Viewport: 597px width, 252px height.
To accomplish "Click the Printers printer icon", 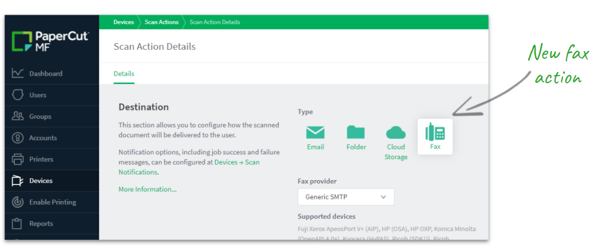I will pyautogui.click(x=18, y=159).
